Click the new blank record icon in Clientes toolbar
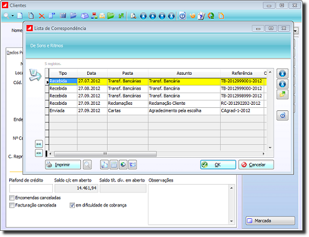The image size is (309, 237). 20,16
